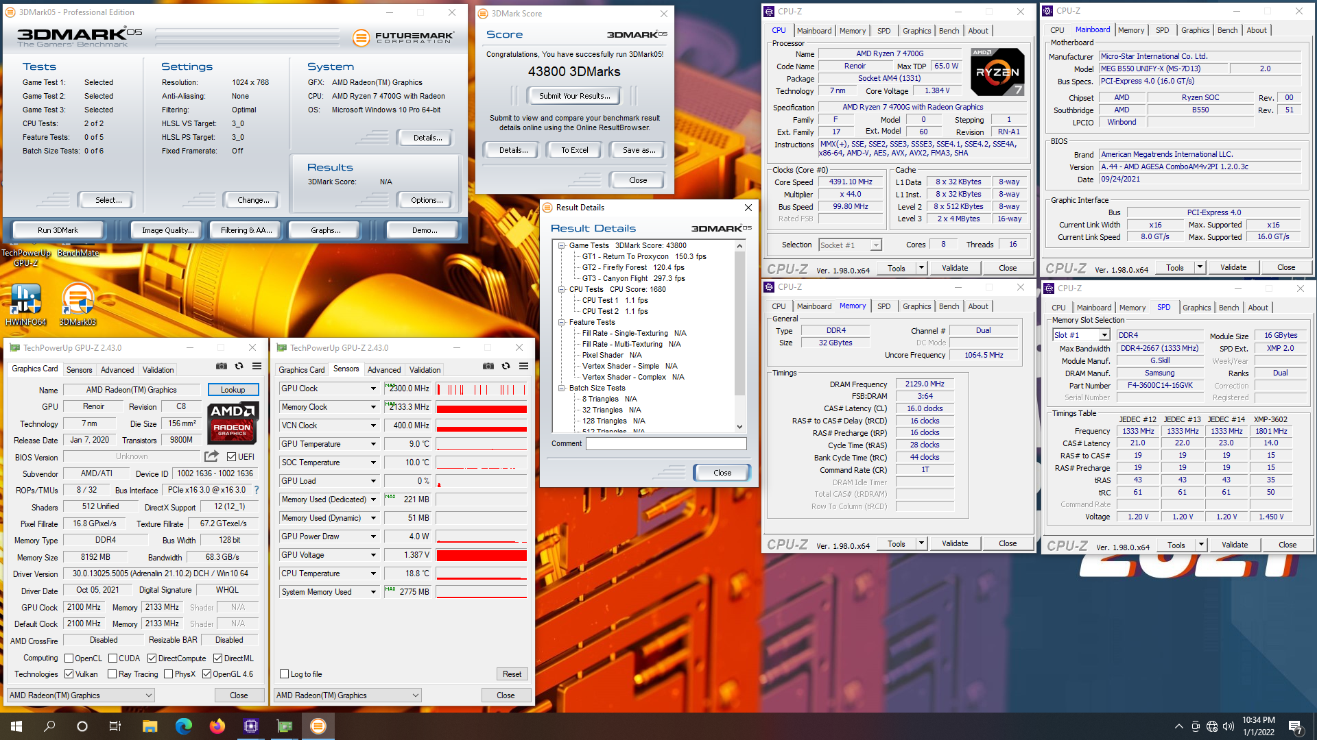The image size is (1317, 740).
Task: Toggle the DirectML checkbox
Action: coord(217,658)
